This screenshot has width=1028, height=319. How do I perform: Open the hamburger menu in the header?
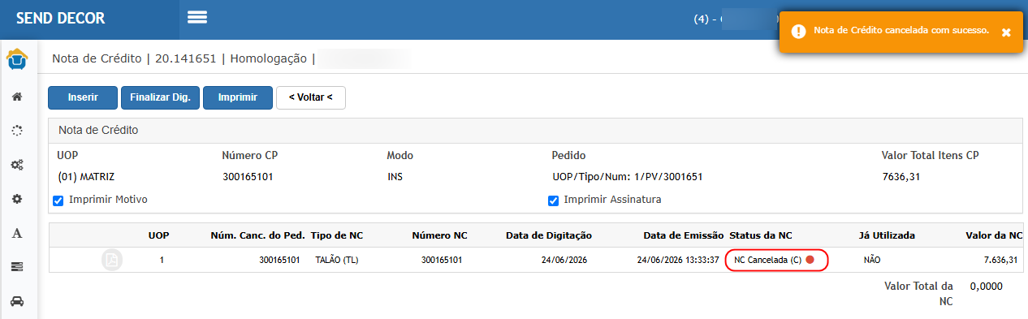pyautogui.click(x=197, y=17)
